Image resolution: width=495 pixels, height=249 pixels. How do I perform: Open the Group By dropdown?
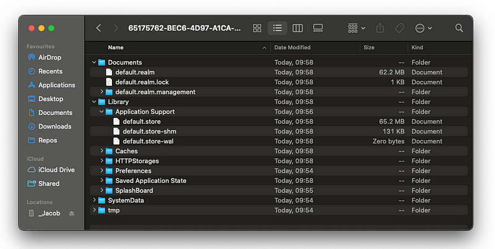click(x=356, y=28)
